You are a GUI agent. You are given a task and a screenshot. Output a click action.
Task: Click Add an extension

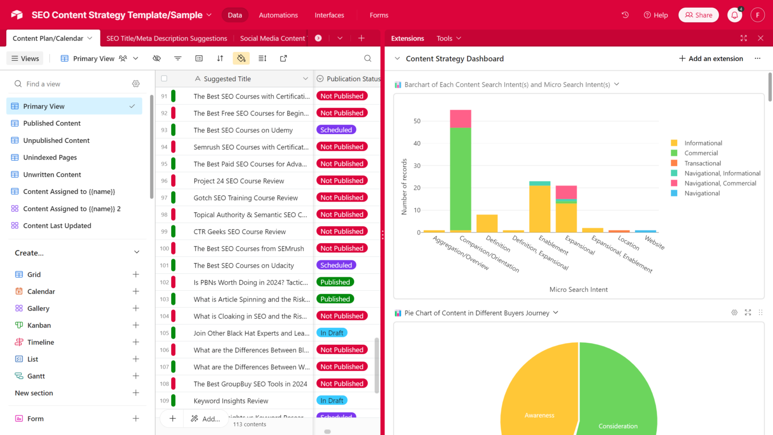pos(711,59)
